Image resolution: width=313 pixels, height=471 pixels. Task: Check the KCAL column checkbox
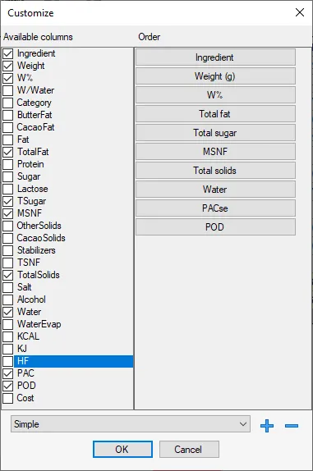[x=8, y=336]
